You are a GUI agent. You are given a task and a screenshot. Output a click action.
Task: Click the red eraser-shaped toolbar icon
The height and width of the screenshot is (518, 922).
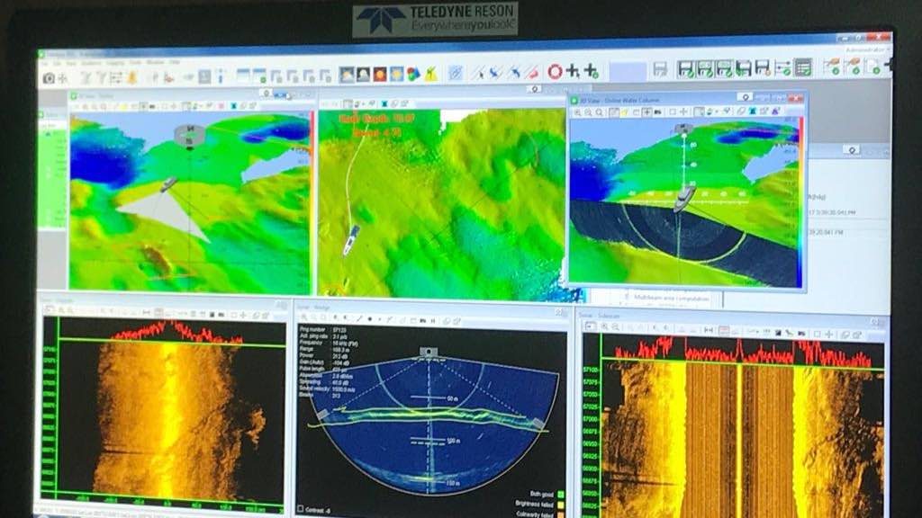pyautogui.click(x=533, y=72)
